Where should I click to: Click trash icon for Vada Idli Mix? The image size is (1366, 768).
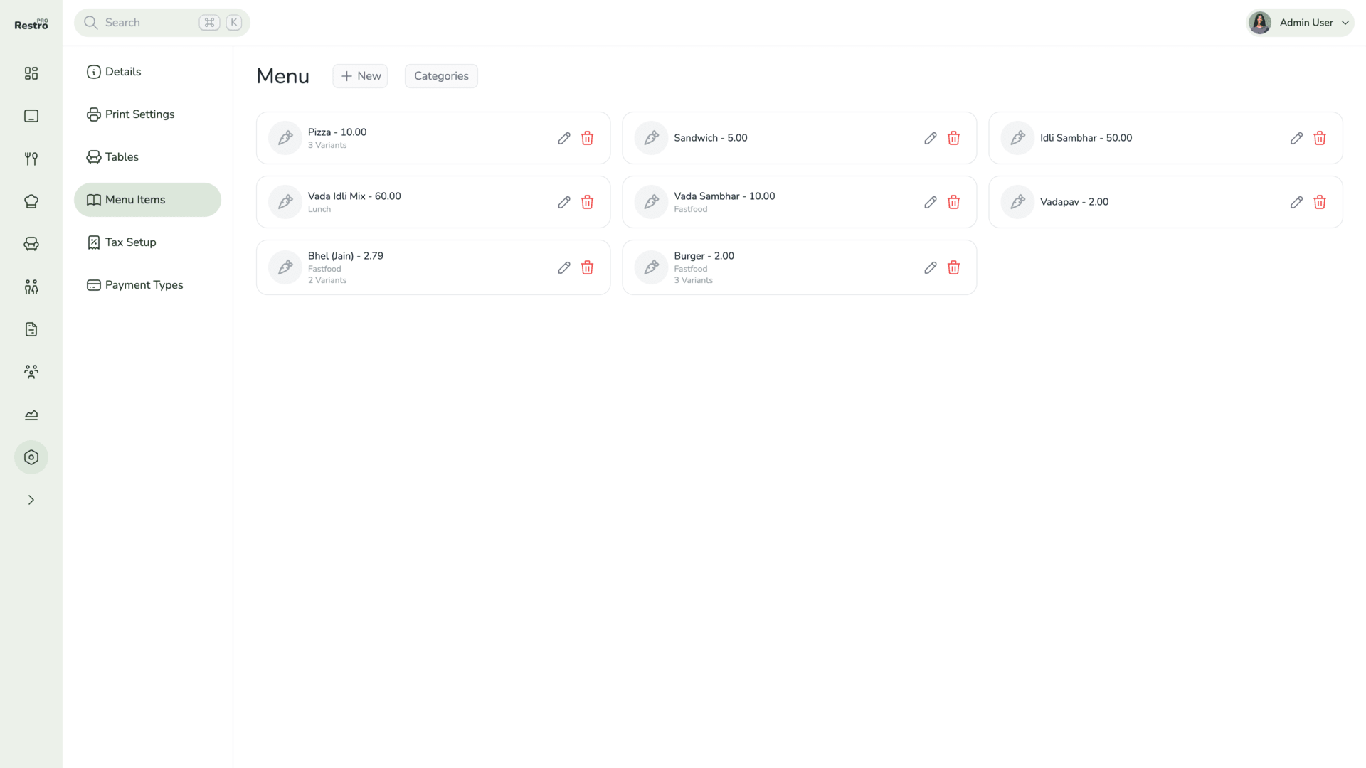coord(587,202)
